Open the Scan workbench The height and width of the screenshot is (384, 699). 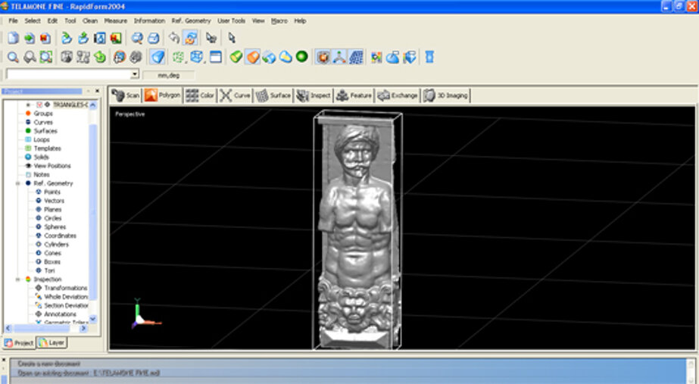coord(126,95)
